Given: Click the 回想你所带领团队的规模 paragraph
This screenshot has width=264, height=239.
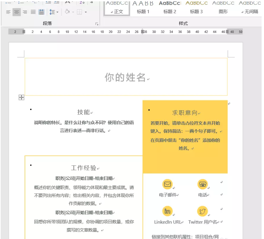Looking at the screenshot, I should pos(84,226).
